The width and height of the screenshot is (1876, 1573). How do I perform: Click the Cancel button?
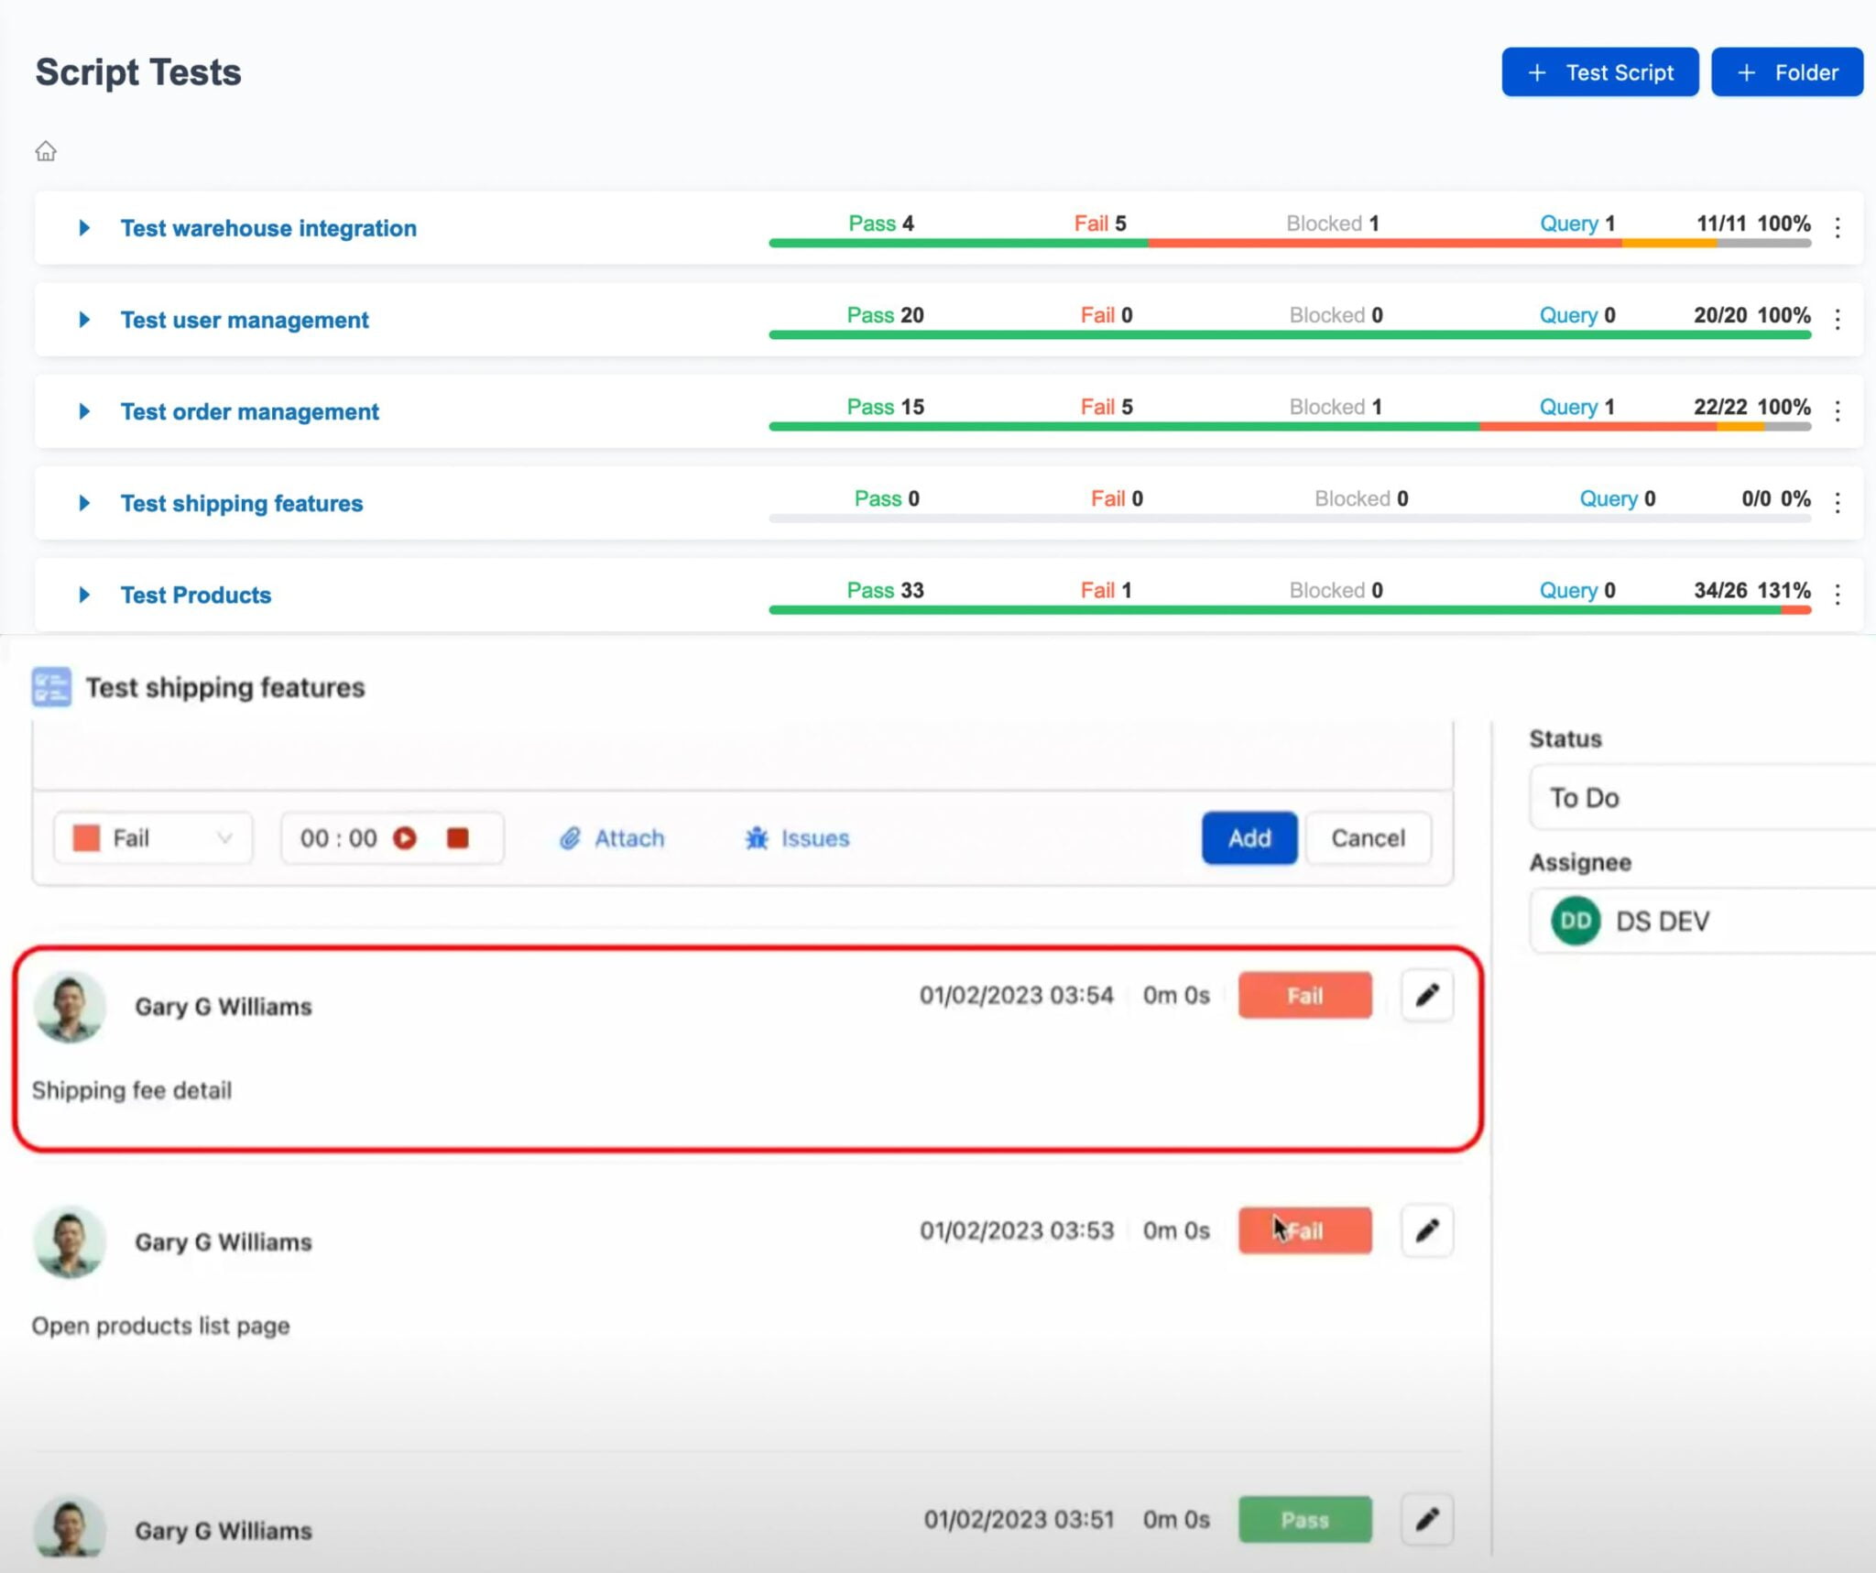1369,837
